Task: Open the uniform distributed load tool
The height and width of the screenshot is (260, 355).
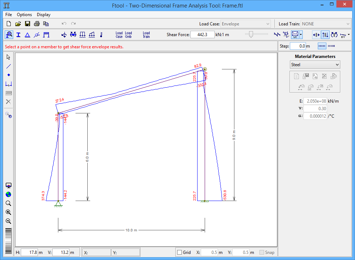Action: [x=82, y=35]
